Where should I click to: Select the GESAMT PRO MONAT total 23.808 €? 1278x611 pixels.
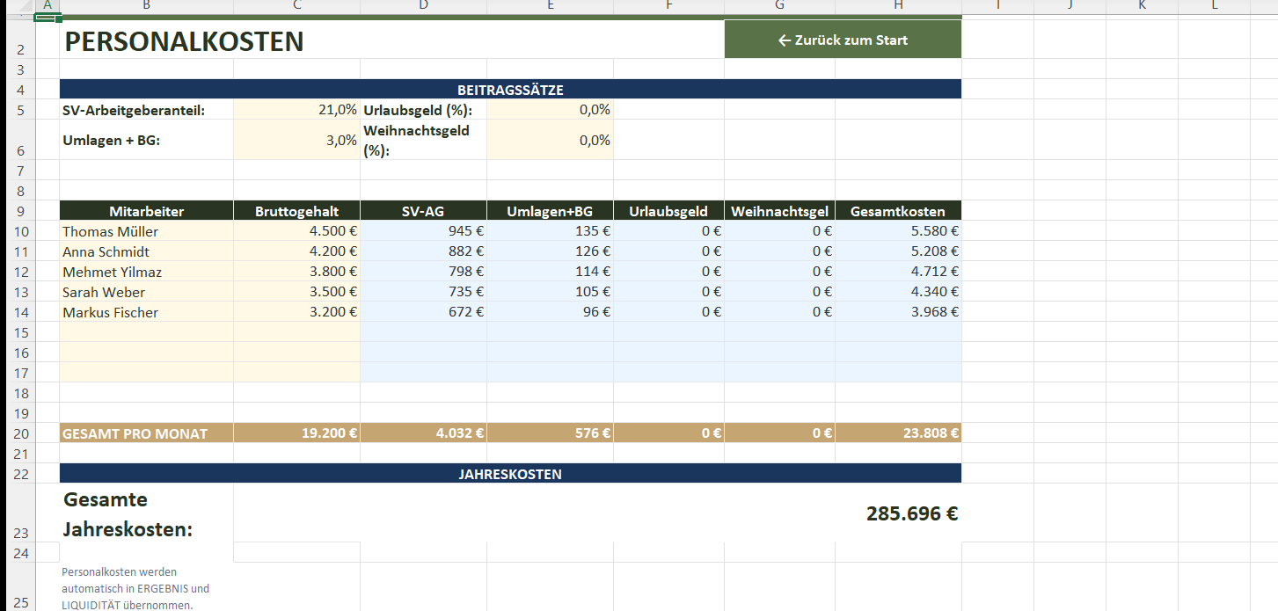coord(898,433)
